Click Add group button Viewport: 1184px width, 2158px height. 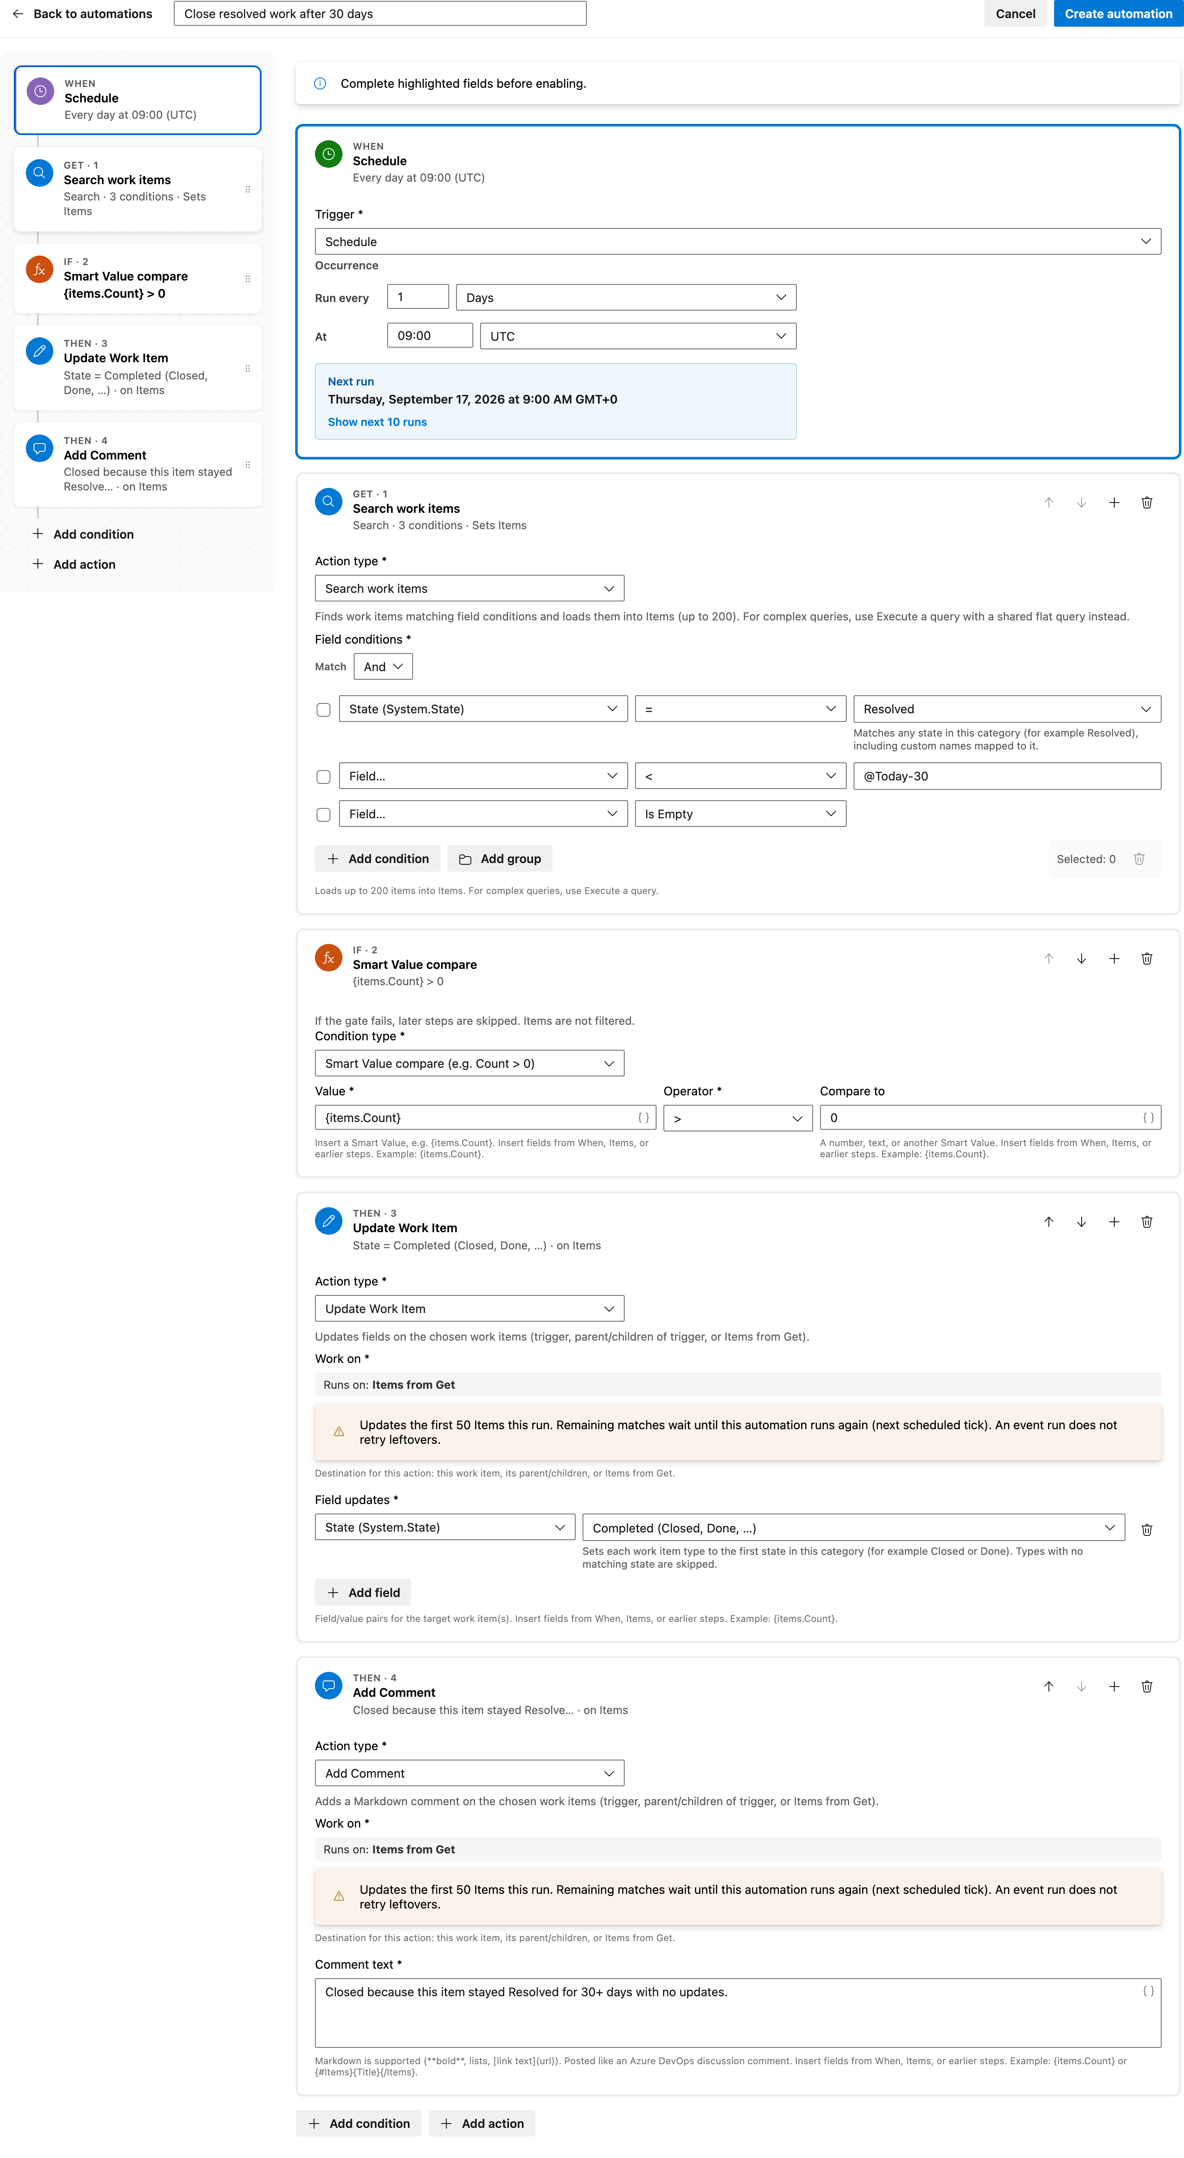[499, 859]
